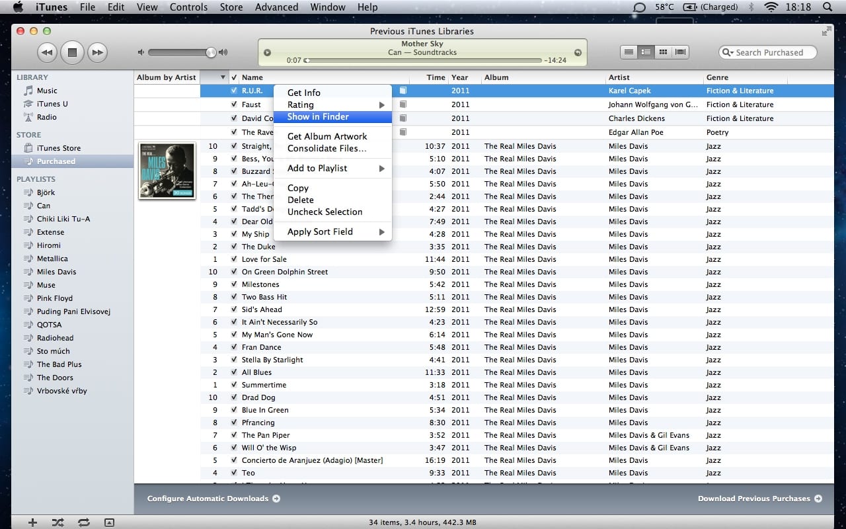Toggle the checkbox for Sid's Ahead
The height and width of the screenshot is (529, 846).
click(234, 309)
